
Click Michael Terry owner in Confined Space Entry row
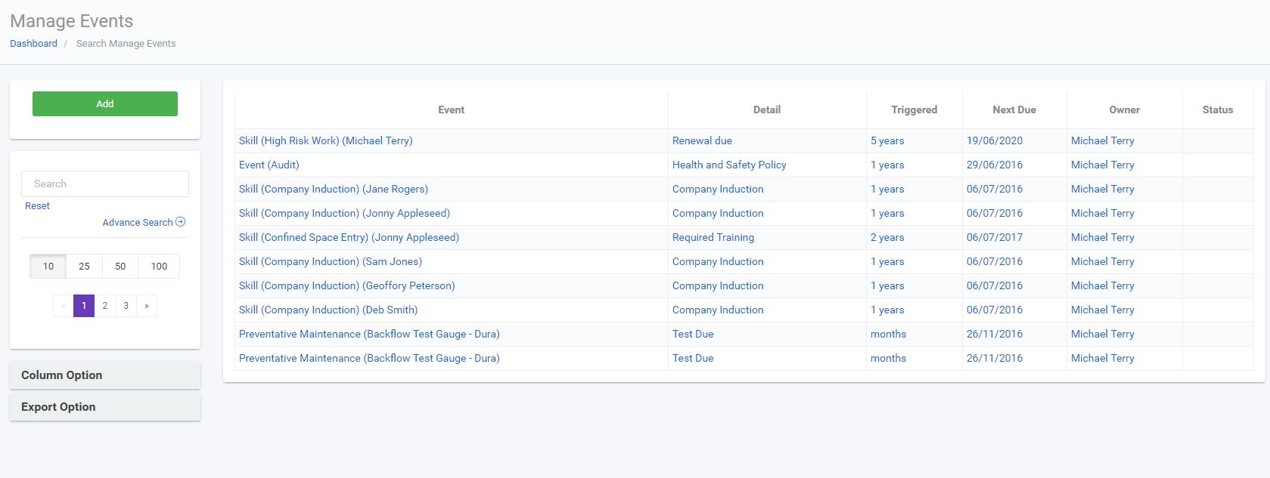[x=1103, y=237]
